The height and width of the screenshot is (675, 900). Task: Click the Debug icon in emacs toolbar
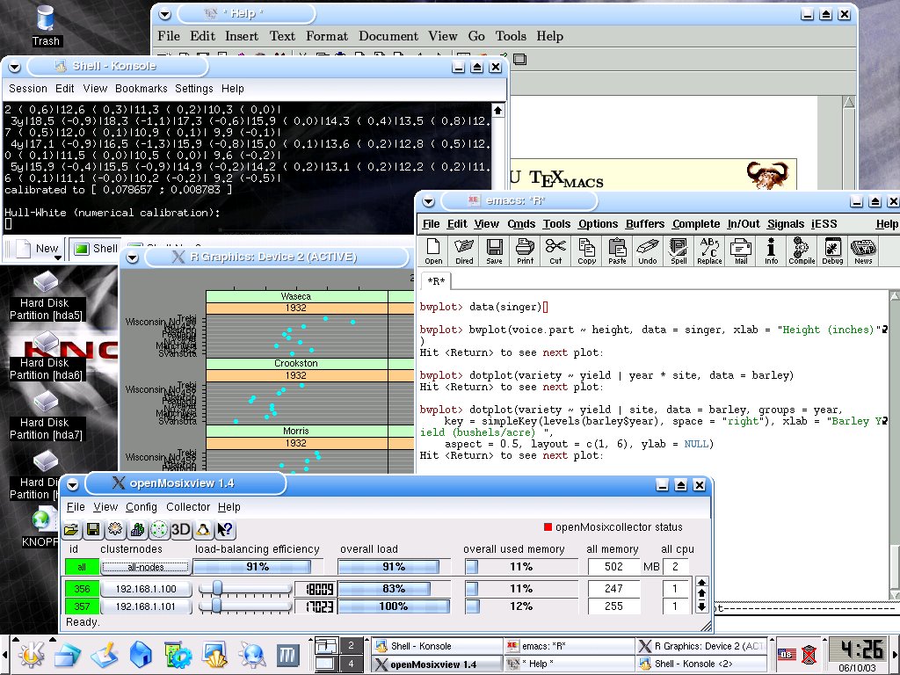coord(832,250)
